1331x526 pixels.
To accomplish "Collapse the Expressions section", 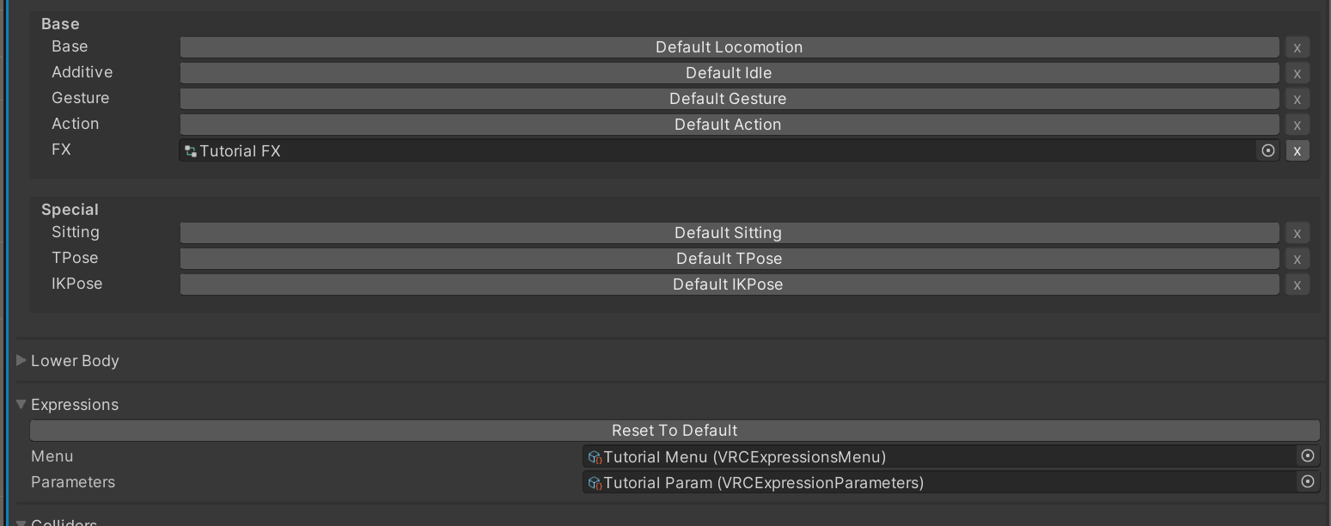I will click(x=21, y=405).
